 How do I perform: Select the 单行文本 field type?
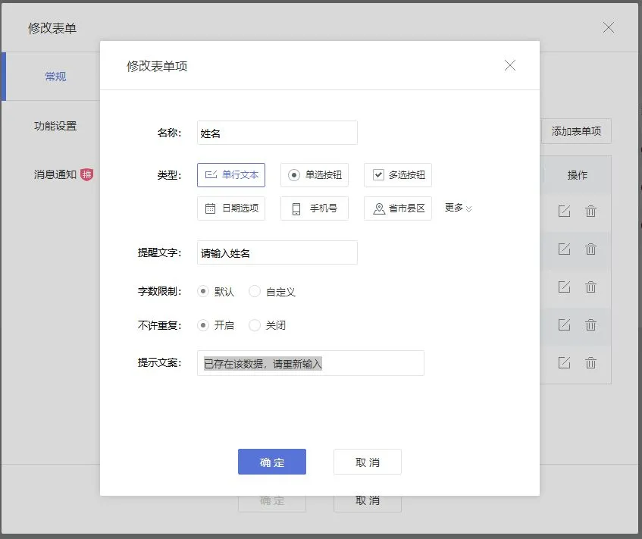pos(231,175)
